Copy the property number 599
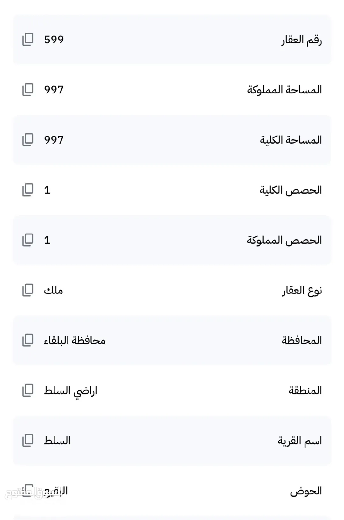This screenshot has height=520, width=344. point(28,40)
